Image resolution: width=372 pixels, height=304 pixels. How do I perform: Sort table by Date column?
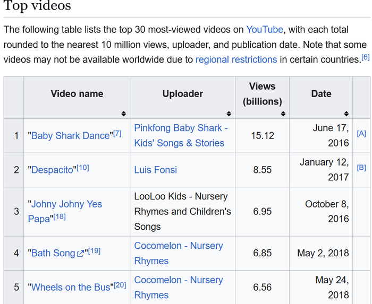[346, 114]
